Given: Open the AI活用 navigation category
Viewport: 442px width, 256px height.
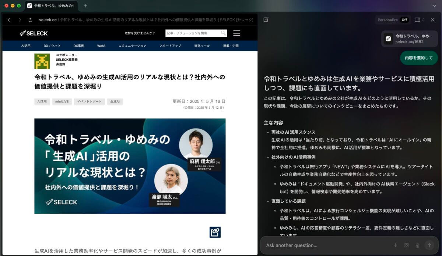Looking at the screenshot, I should click(x=26, y=46).
